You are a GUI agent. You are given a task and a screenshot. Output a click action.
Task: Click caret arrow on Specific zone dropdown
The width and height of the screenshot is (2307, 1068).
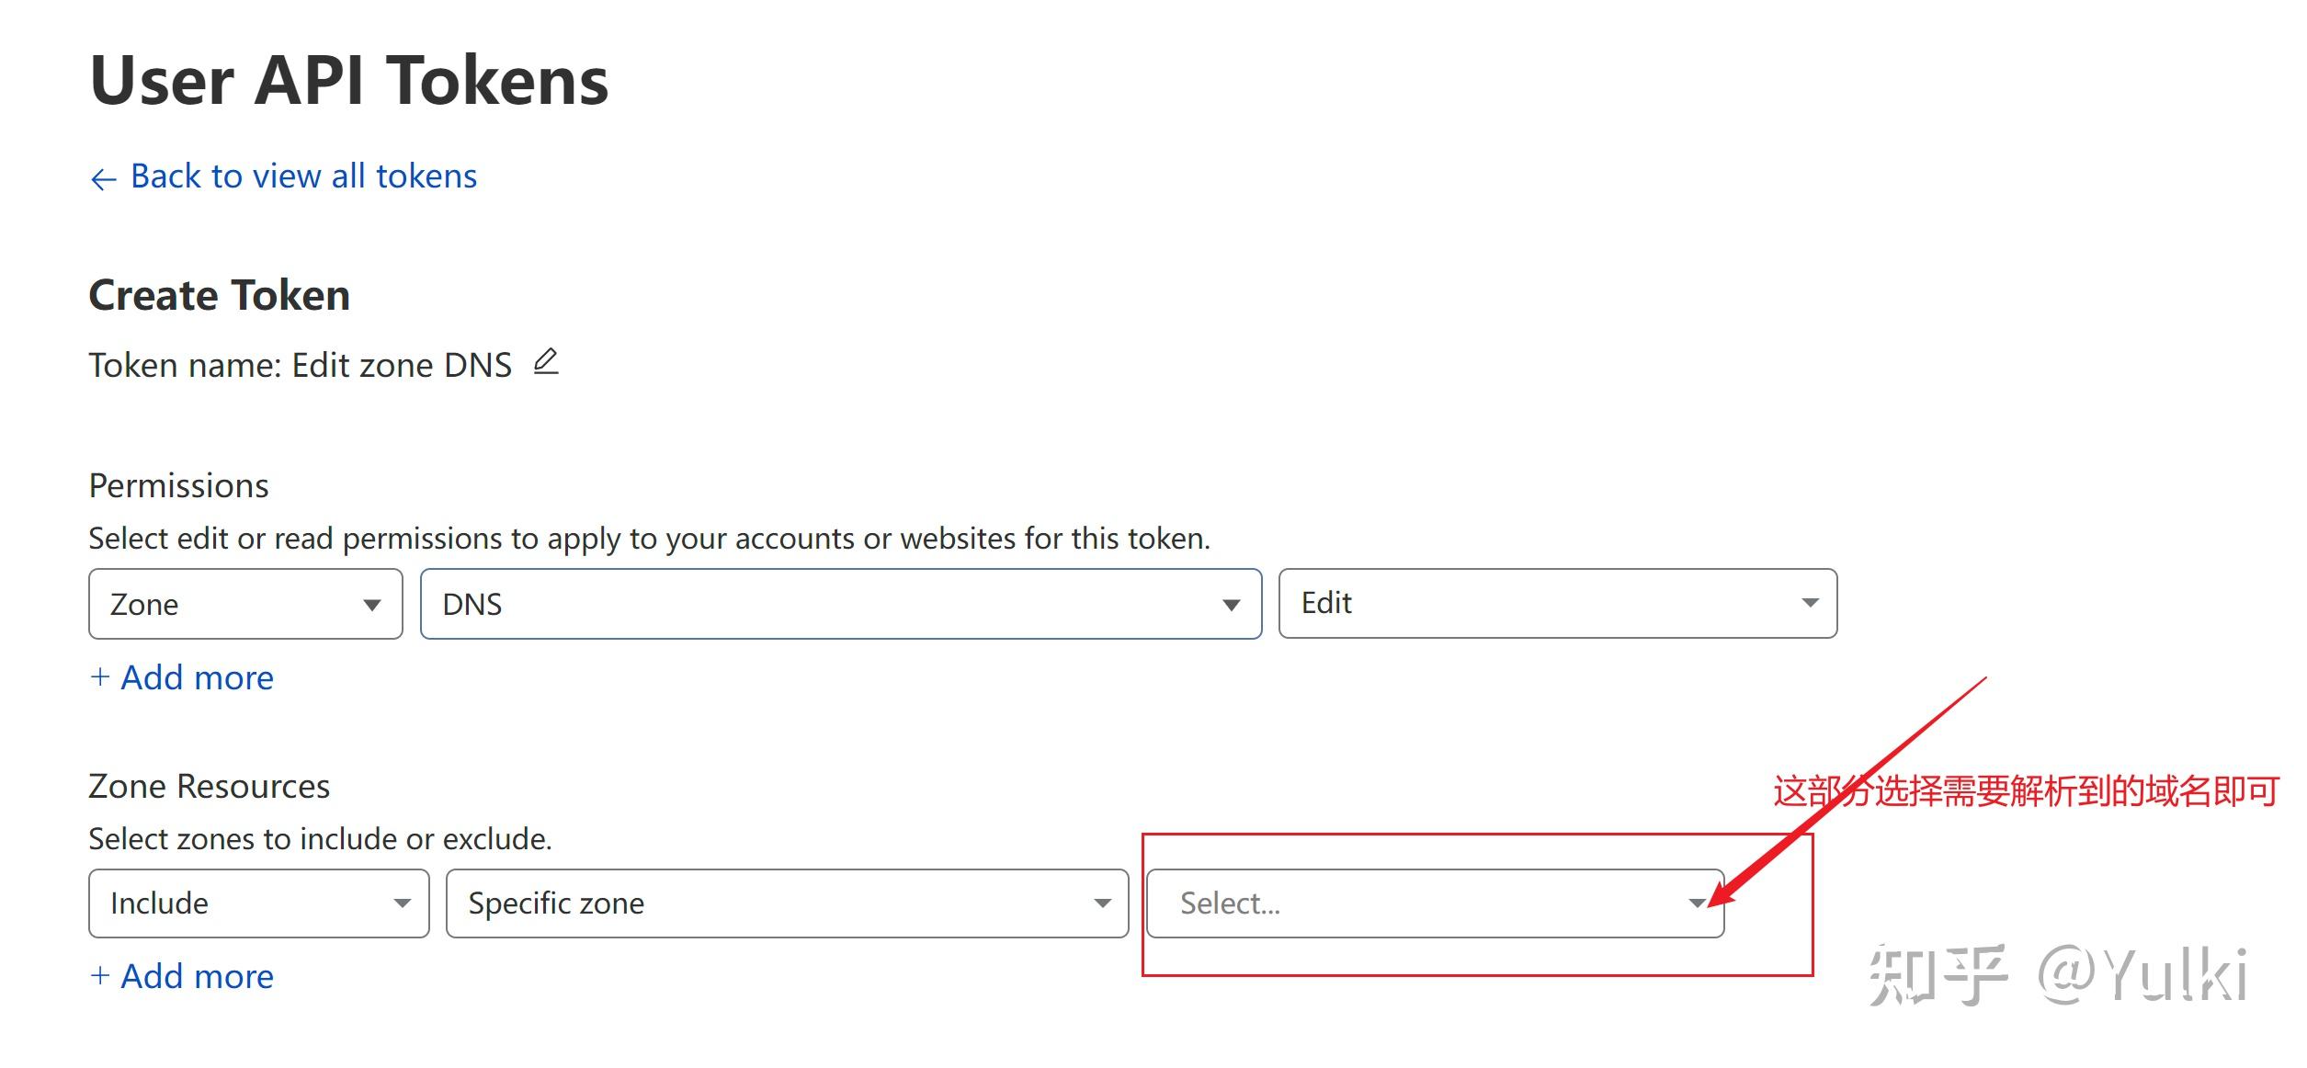pos(1102,903)
